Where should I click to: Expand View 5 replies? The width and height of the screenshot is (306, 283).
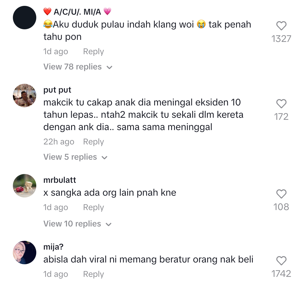(75, 157)
